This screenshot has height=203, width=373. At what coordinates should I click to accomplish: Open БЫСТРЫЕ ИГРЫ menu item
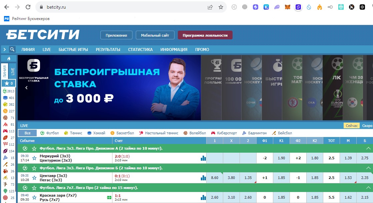pos(73,49)
